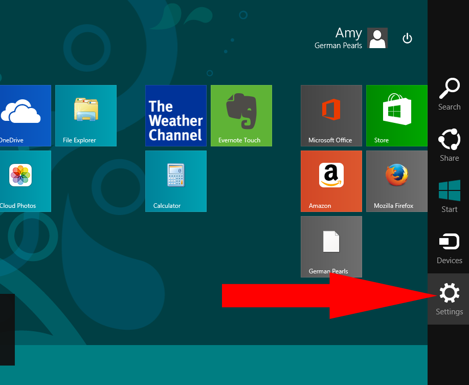The image size is (469, 385).
Task: Open the German Pearls file tile
Action: [331, 247]
